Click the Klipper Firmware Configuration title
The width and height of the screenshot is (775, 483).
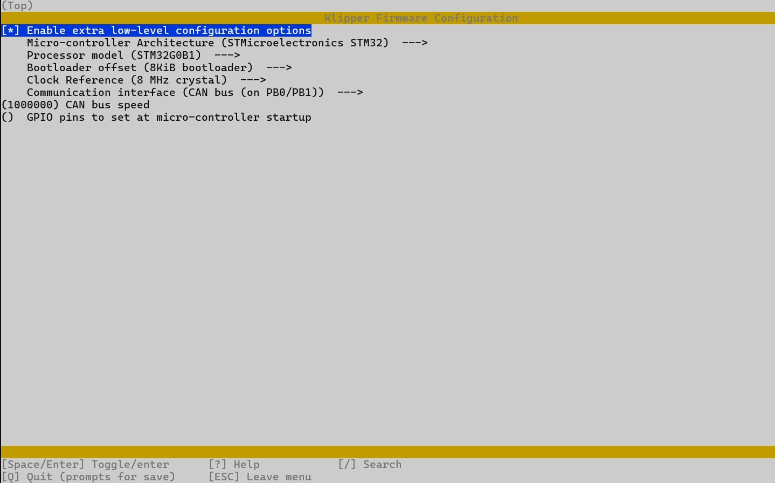pyautogui.click(x=421, y=18)
